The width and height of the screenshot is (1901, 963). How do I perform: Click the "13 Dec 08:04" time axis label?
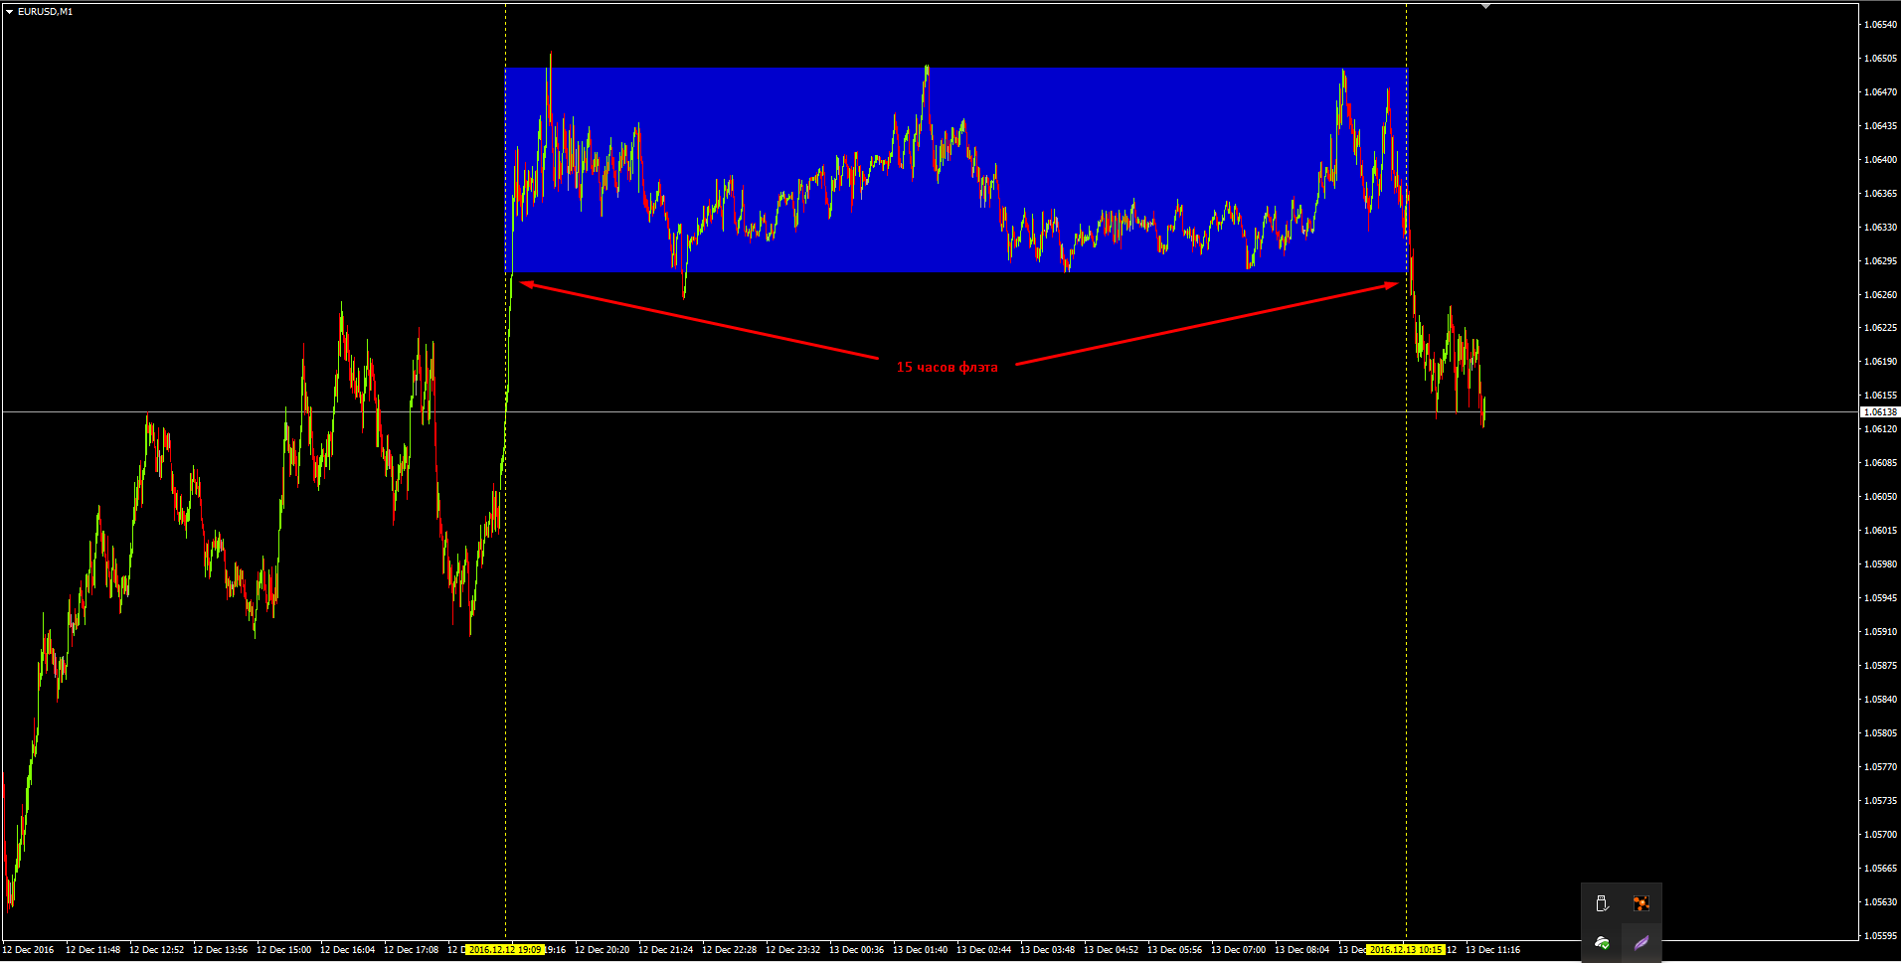1301,950
